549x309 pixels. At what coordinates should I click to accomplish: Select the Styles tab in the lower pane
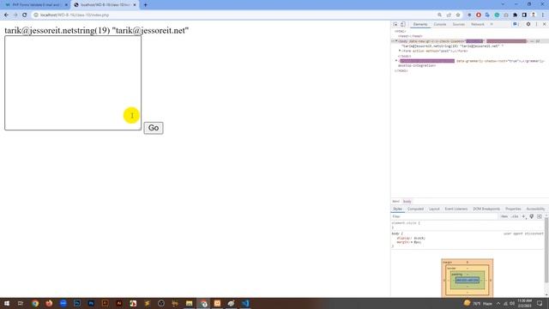[x=397, y=209]
